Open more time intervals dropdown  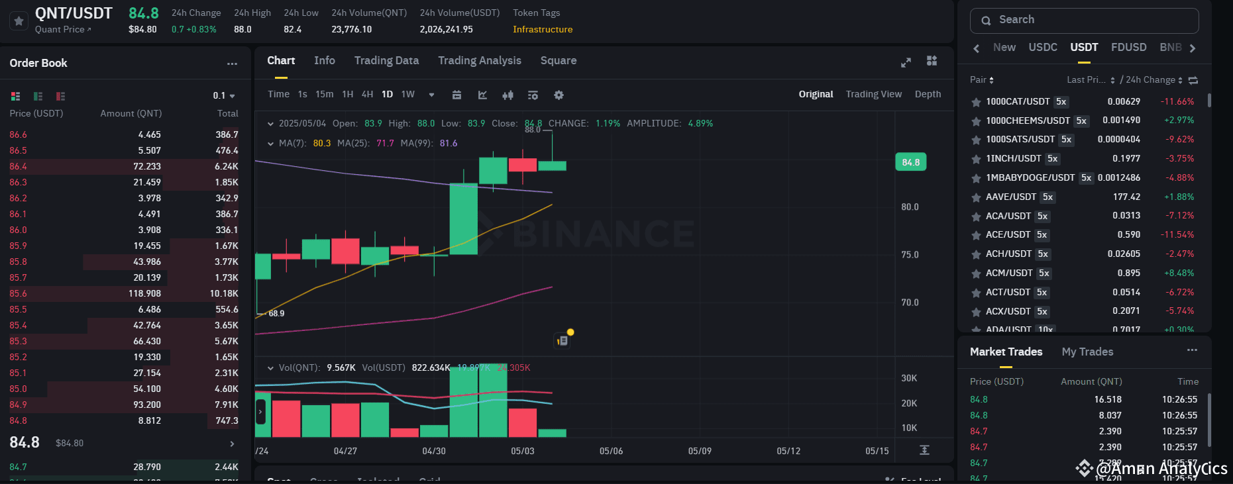coord(431,95)
